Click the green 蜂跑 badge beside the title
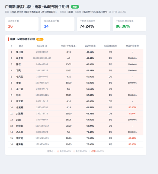The width and height of the screenshot is (158, 174). [75, 7]
